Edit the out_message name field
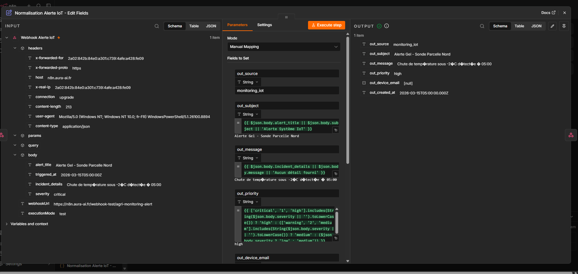The height and width of the screenshot is (274, 578). (x=287, y=149)
